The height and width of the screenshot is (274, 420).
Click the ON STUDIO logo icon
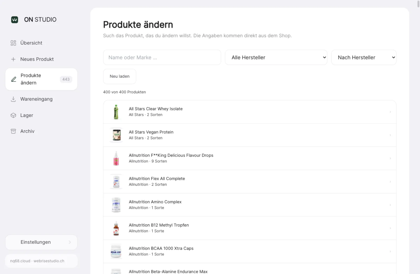pyautogui.click(x=15, y=20)
